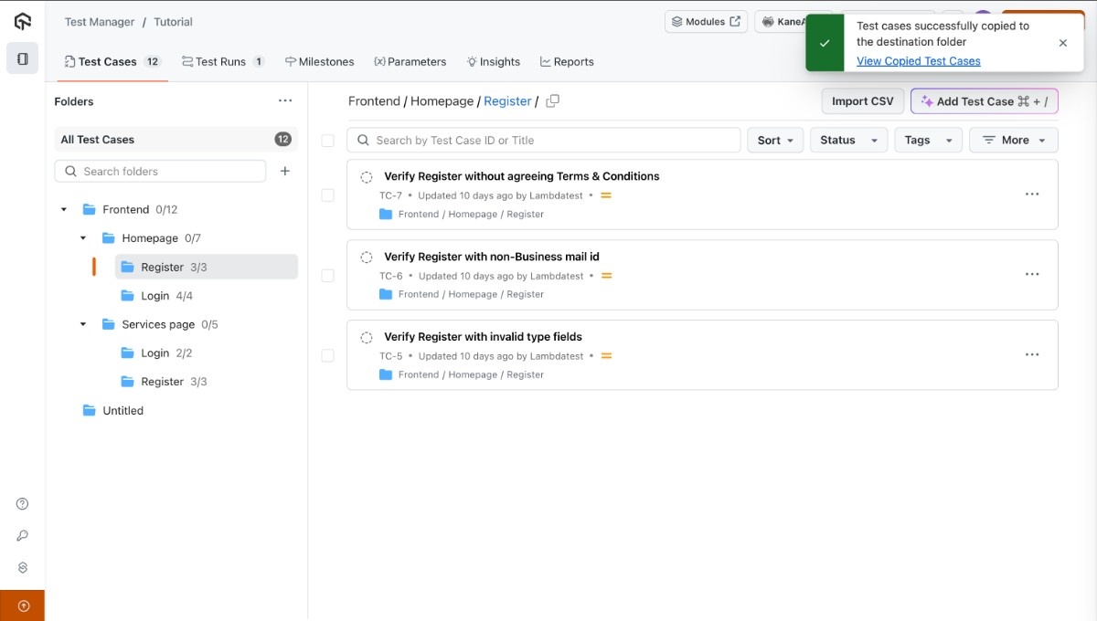1097x621 pixels.
Task: Dismiss the success notification with the X
Action: [x=1062, y=43]
